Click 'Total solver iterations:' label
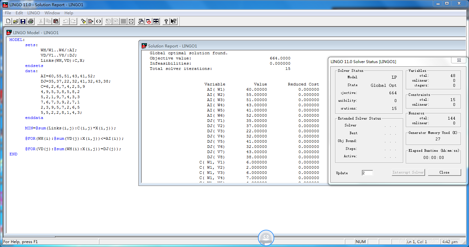 coord(181,69)
